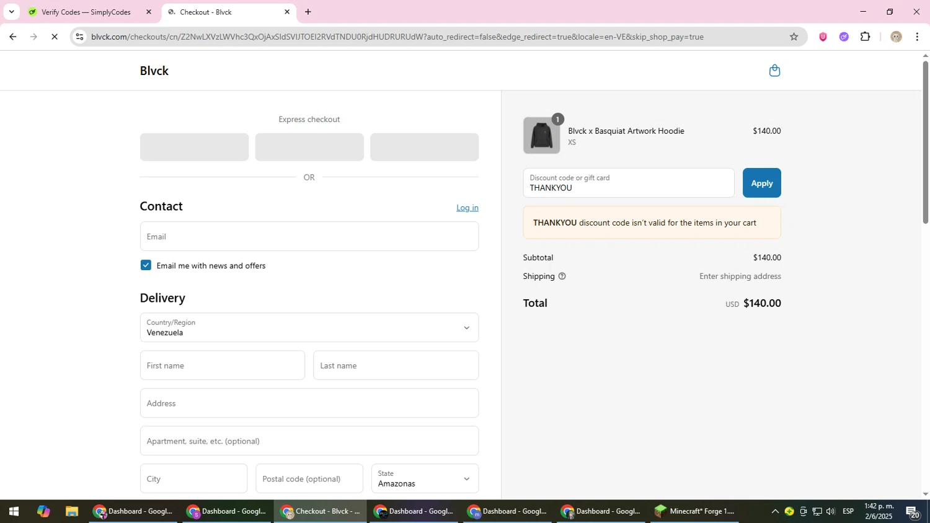This screenshot has width=930, height=523.
Task: Open Minecraft Forge taskbar item
Action: click(x=696, y=511)
